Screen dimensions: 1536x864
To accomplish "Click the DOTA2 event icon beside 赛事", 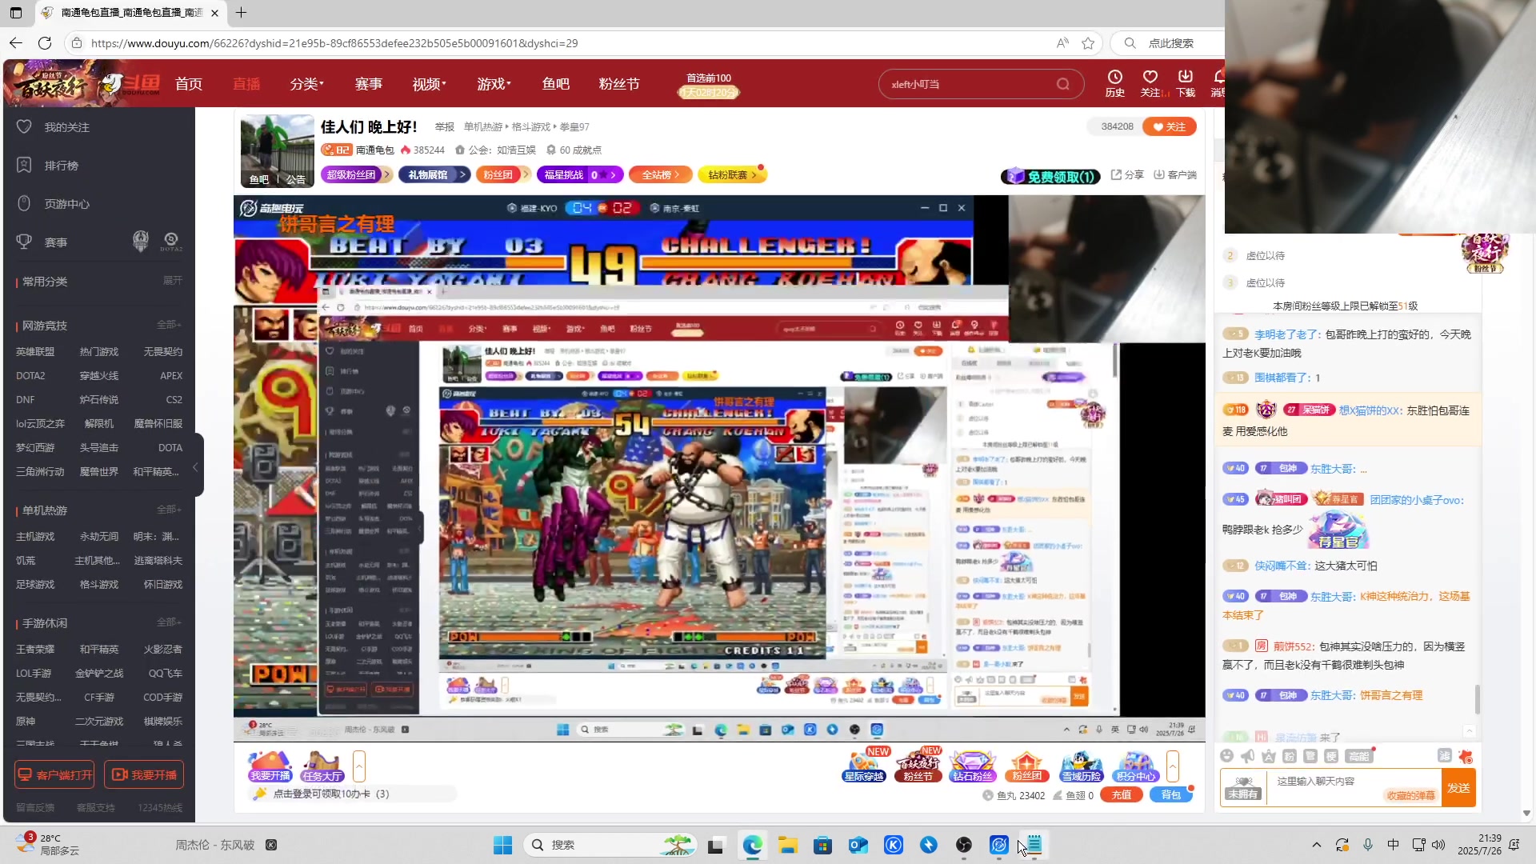I will 171,241.
